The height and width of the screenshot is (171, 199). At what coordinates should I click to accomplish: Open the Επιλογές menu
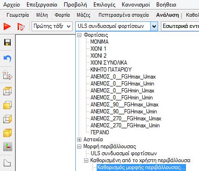click(104, 5)
